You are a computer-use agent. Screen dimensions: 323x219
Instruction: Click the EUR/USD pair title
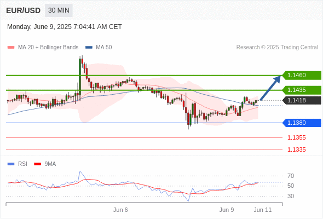point(24,10)
